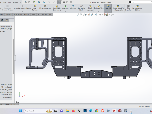The height and width of the screenshot is (114, 152).
Task: Expand the Save dropdown arrow
Action: coord(41,2)
